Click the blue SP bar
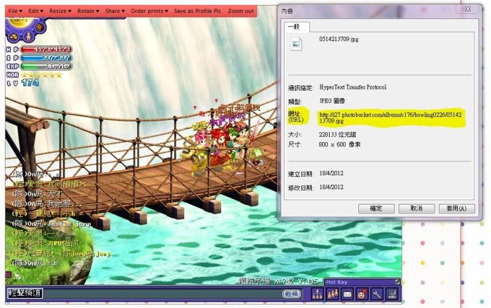The image size is (491, 308). (47, 58)
